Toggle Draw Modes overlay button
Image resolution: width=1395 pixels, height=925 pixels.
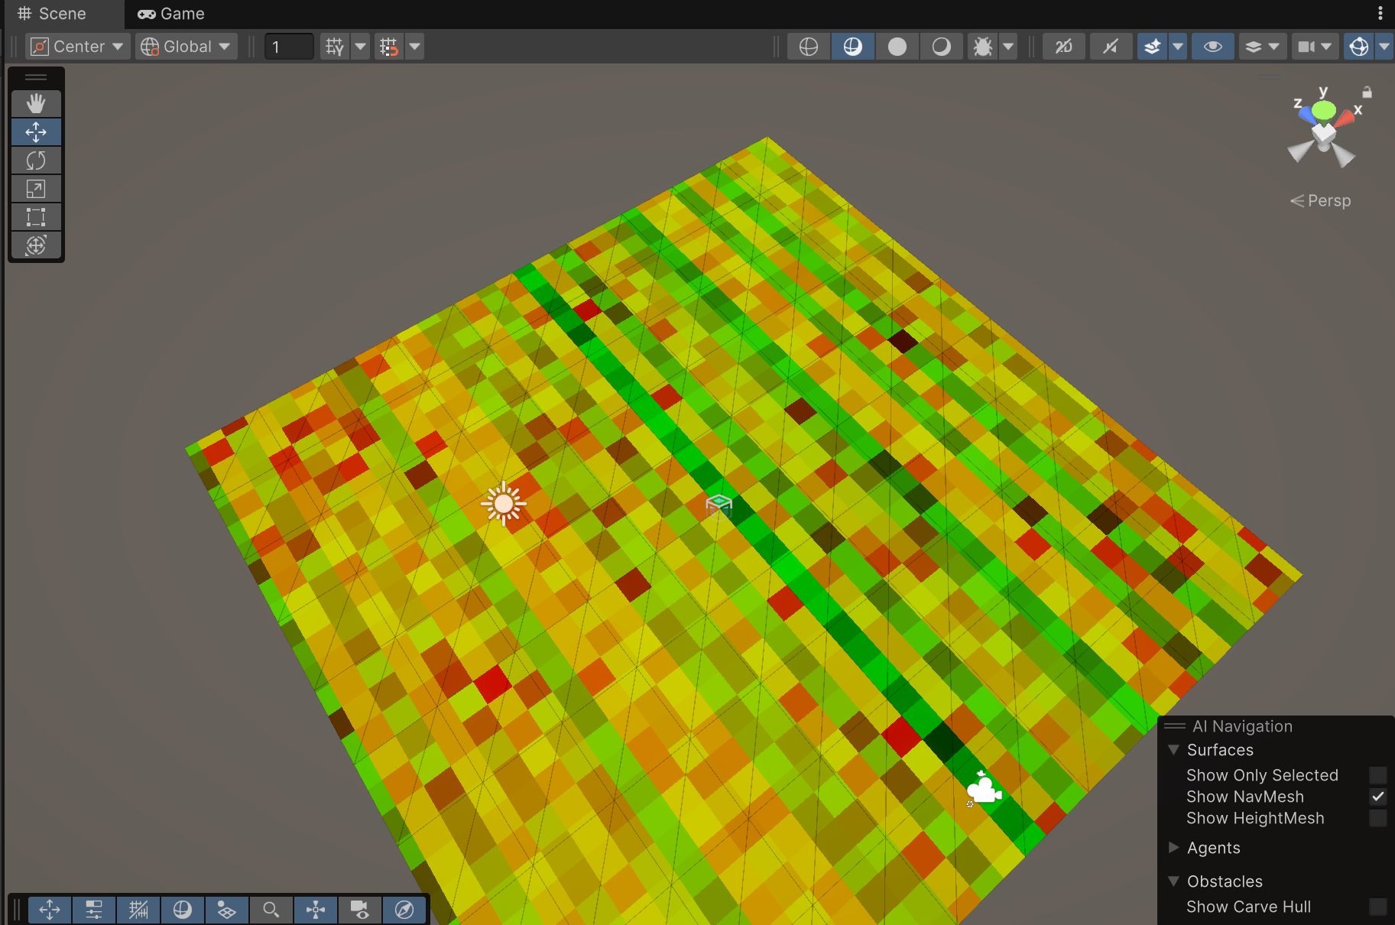click(183, 910)
